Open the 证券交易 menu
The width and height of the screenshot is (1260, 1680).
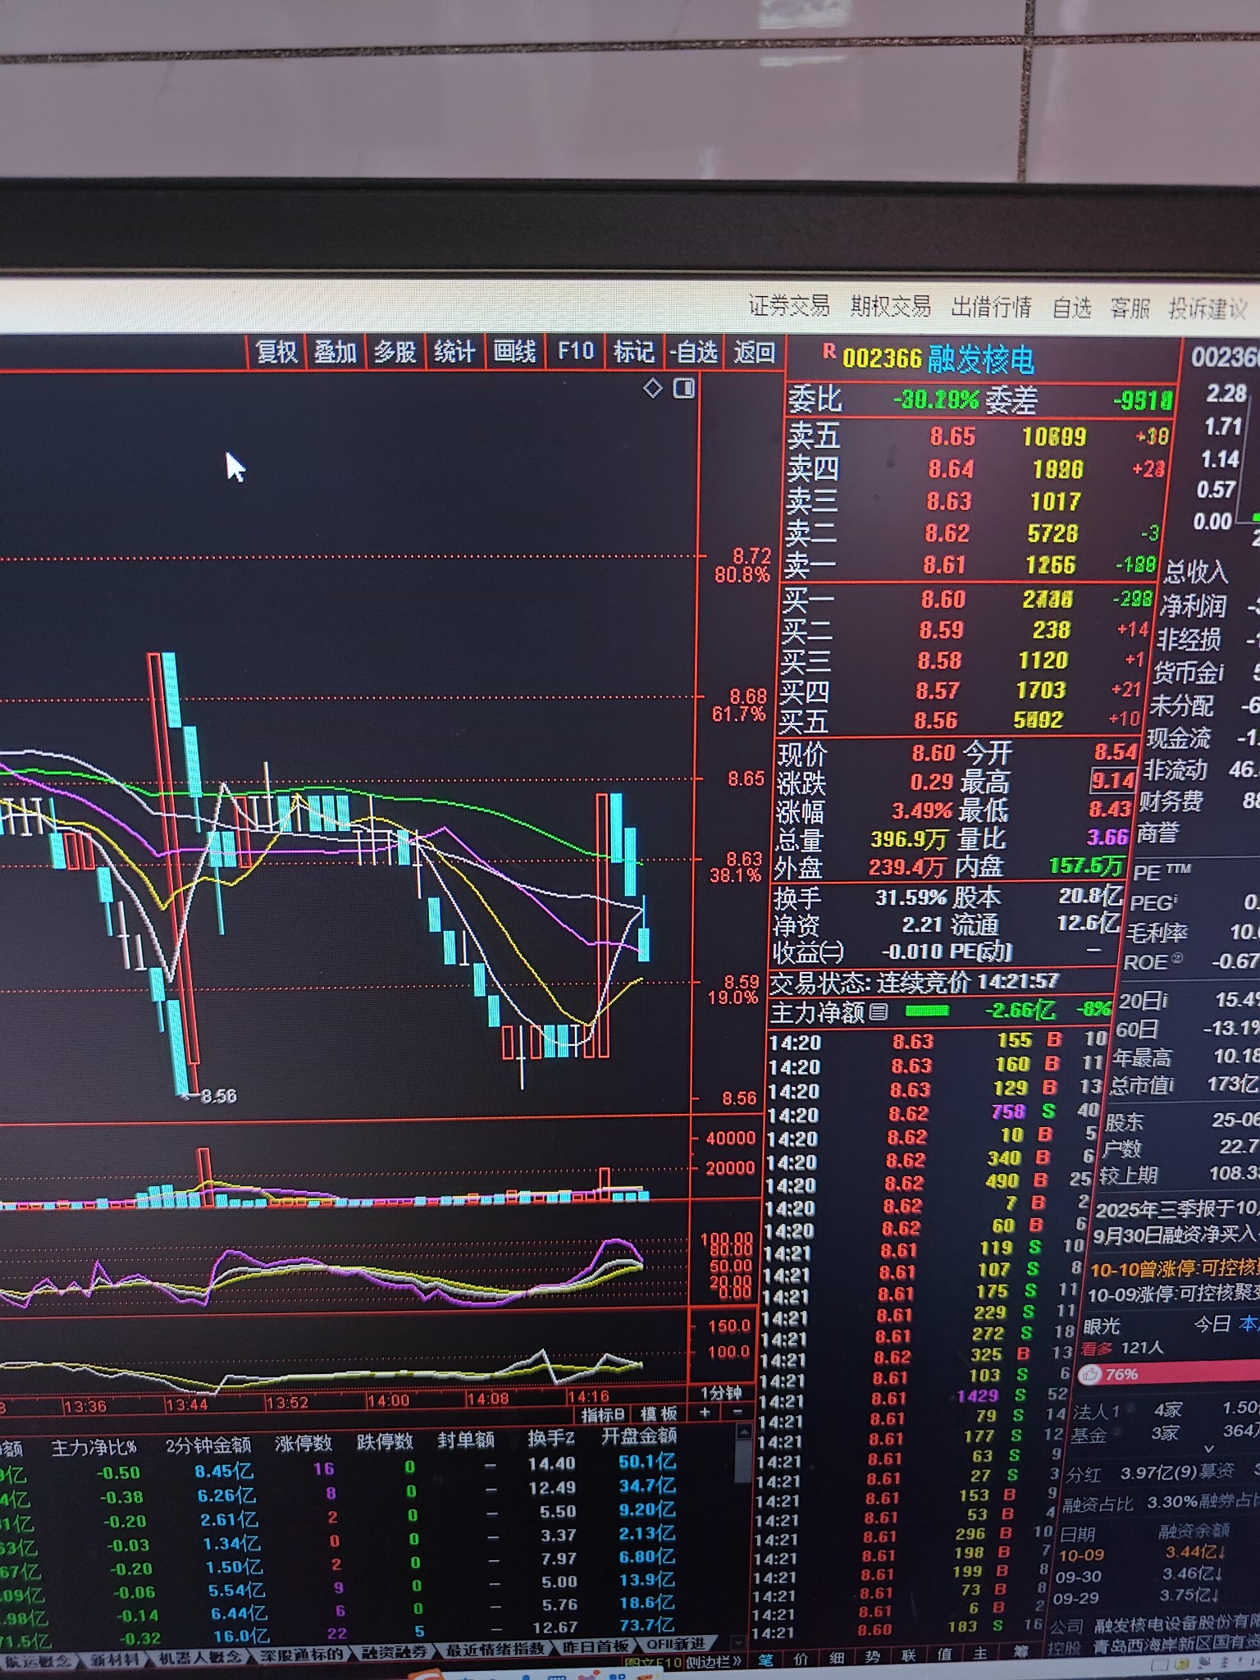tap(788, 306)
